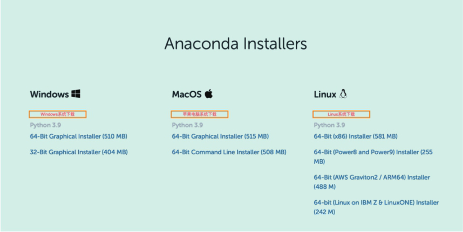
Task: Click the Linux系统下载 annotation box
Action: pyautogui.click(x=342, y=114)
